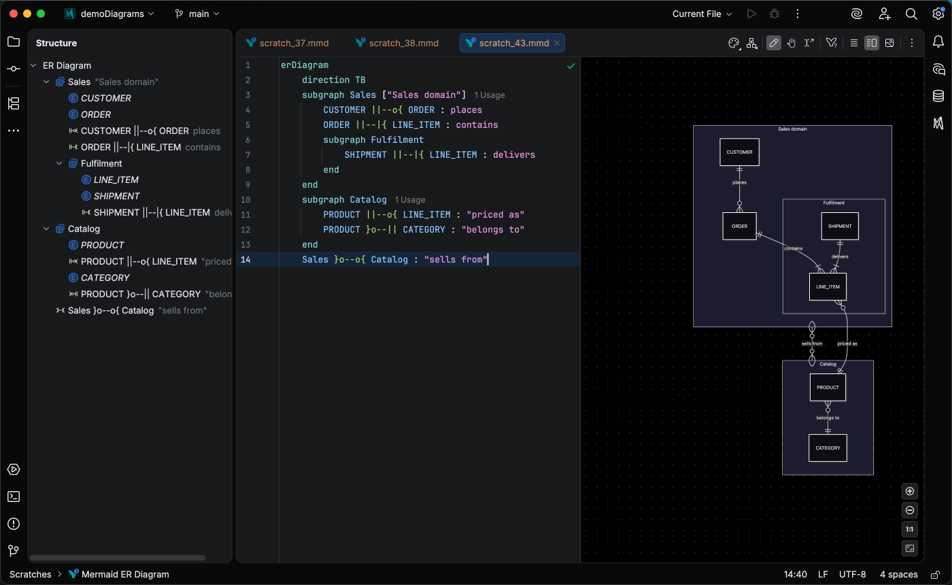Open the Problems tool window

click(x=14, y=524)
